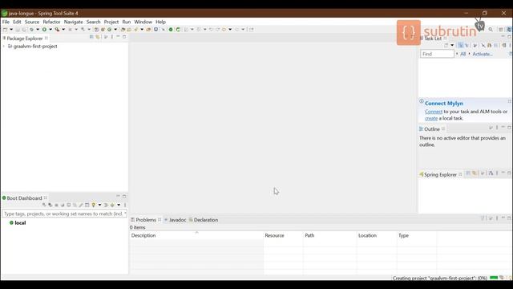Minimize the Outline panel
The height and width of the screenshot is (289, 513).
coord(503,127)
